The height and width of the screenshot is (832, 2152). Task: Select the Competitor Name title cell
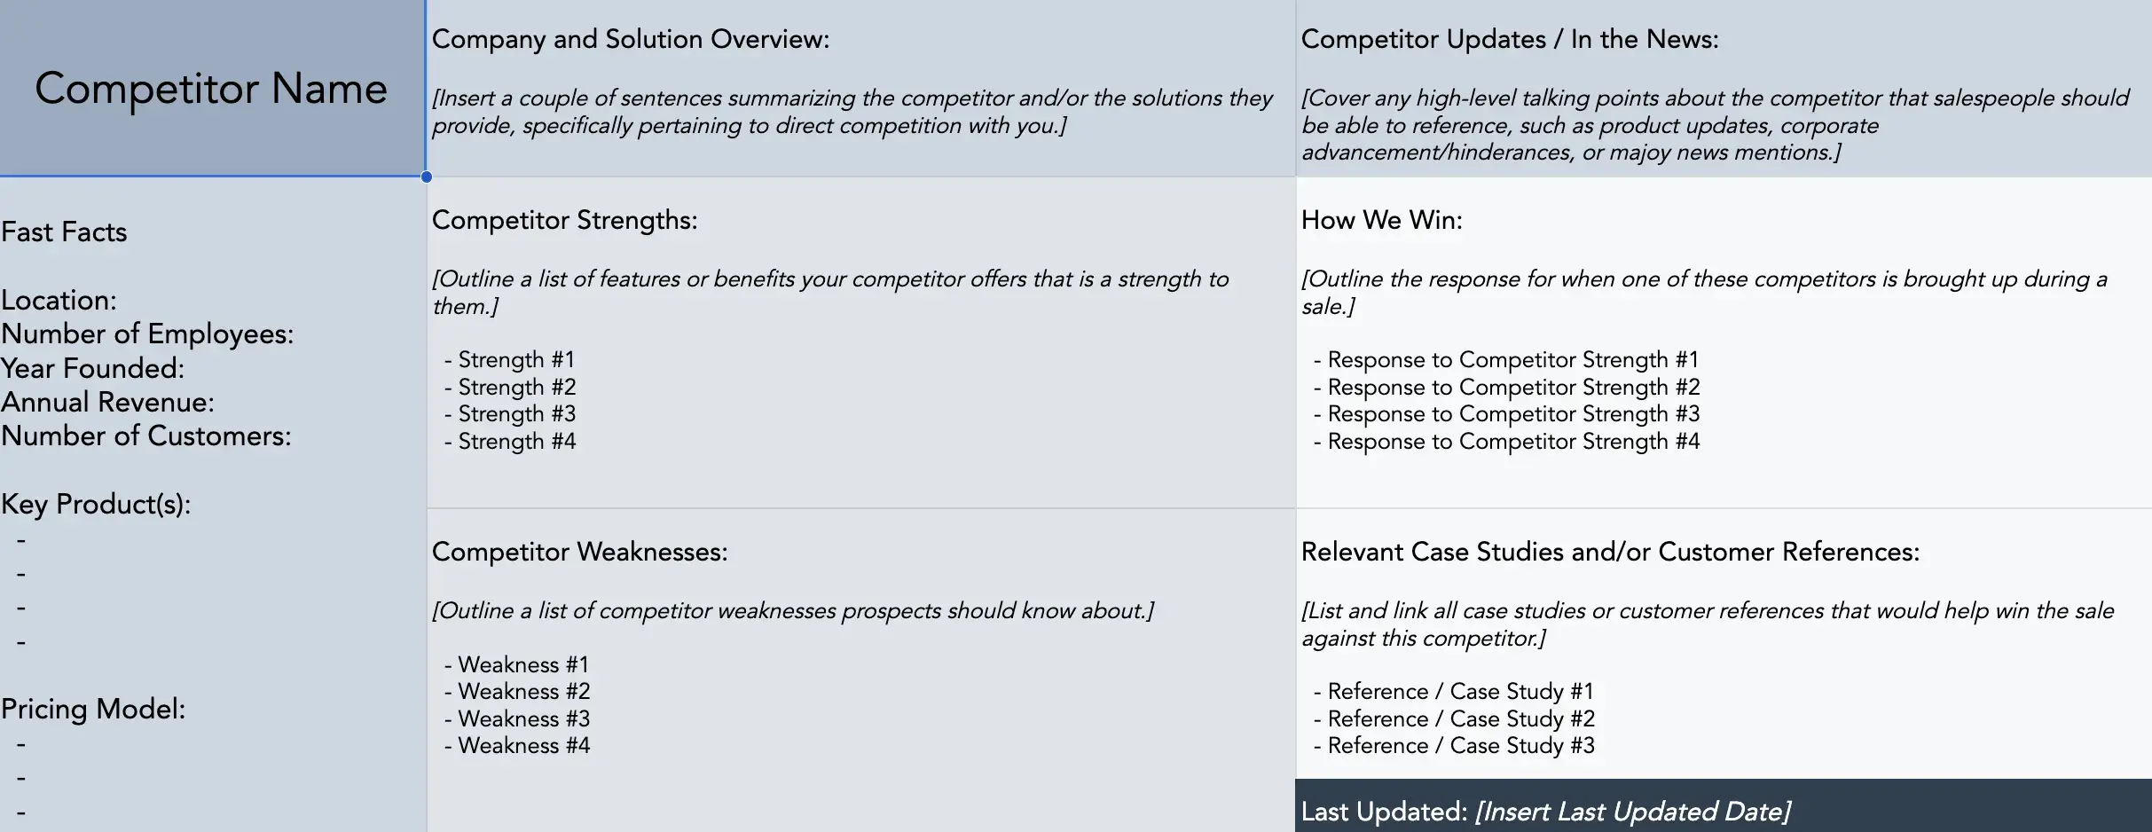pos(211,89)
